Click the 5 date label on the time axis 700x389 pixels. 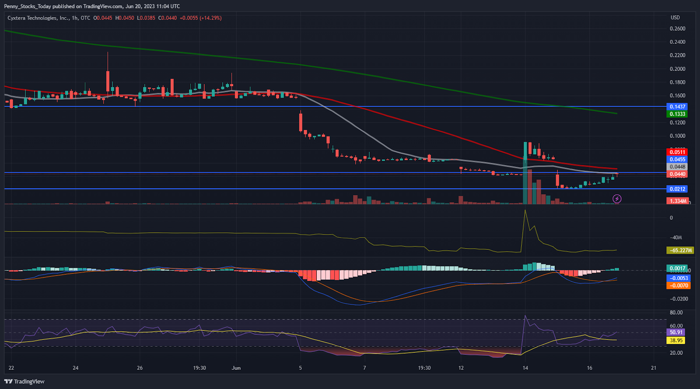(x=301, y=368)
